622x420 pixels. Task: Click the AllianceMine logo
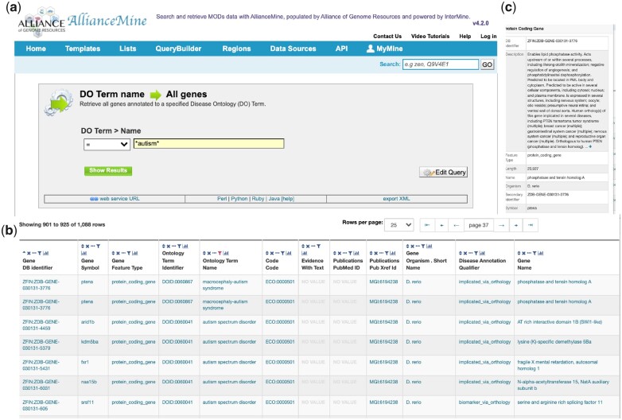(107, 20)
